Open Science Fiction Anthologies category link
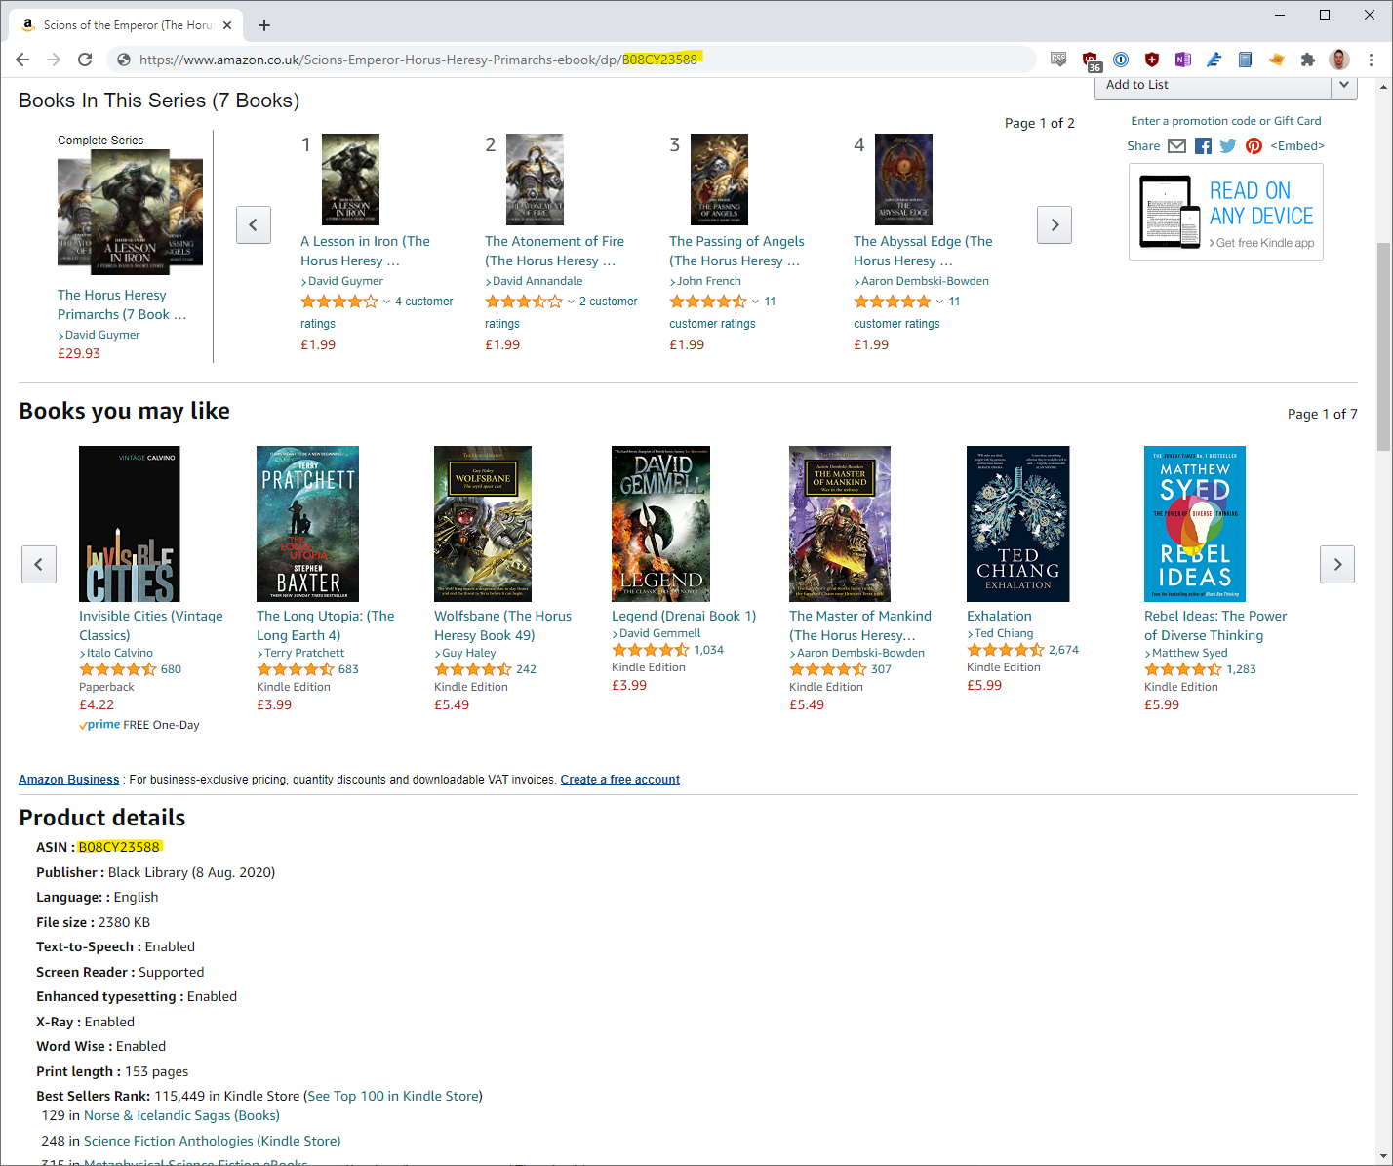The width and height of the screenshot is (1393, 1166). click(x=213, y=1141)
